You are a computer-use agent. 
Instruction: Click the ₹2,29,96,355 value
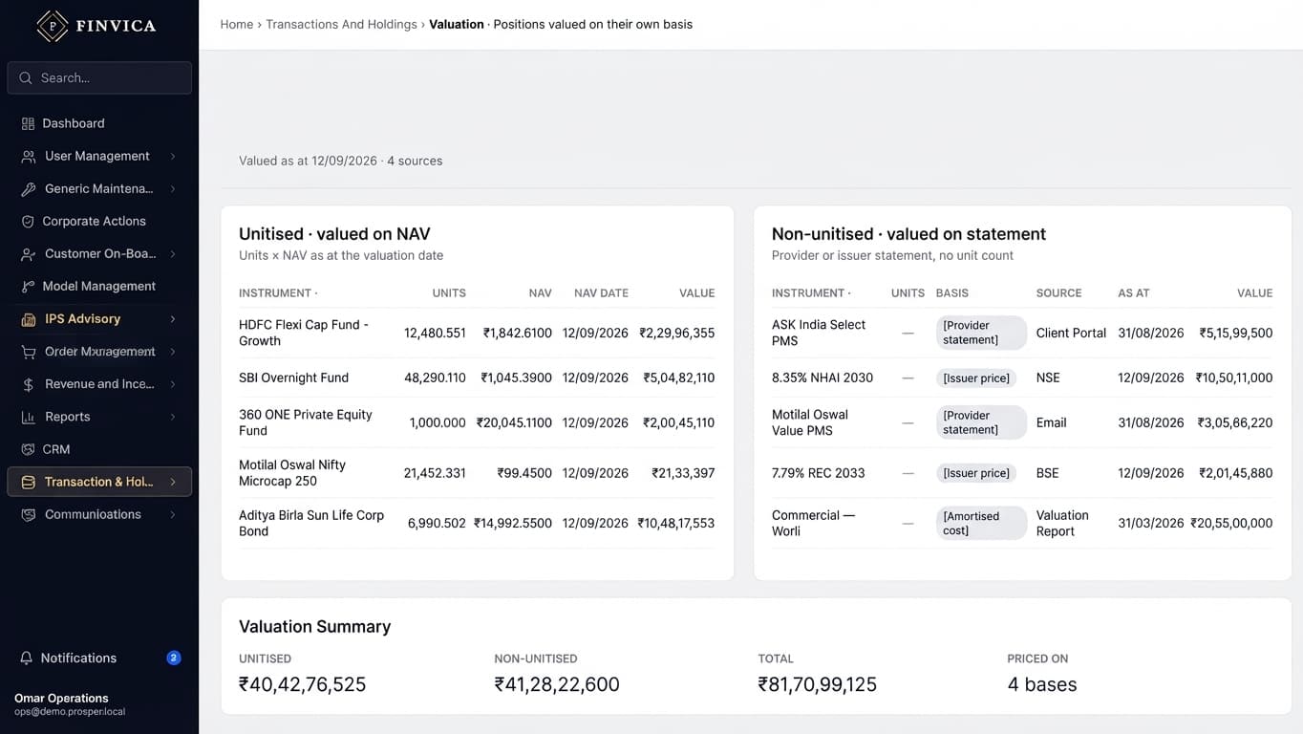pos(677,333)
